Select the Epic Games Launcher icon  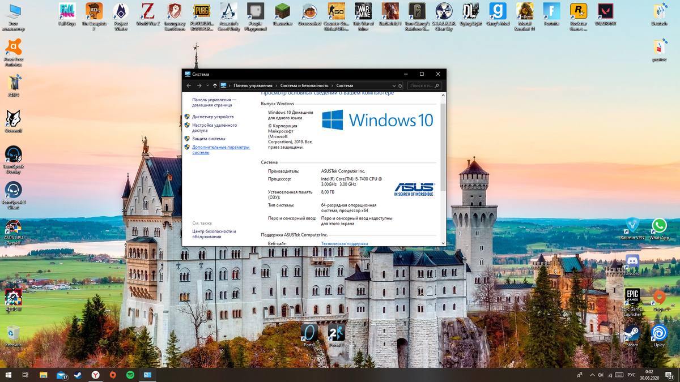[x=632, y=302]
